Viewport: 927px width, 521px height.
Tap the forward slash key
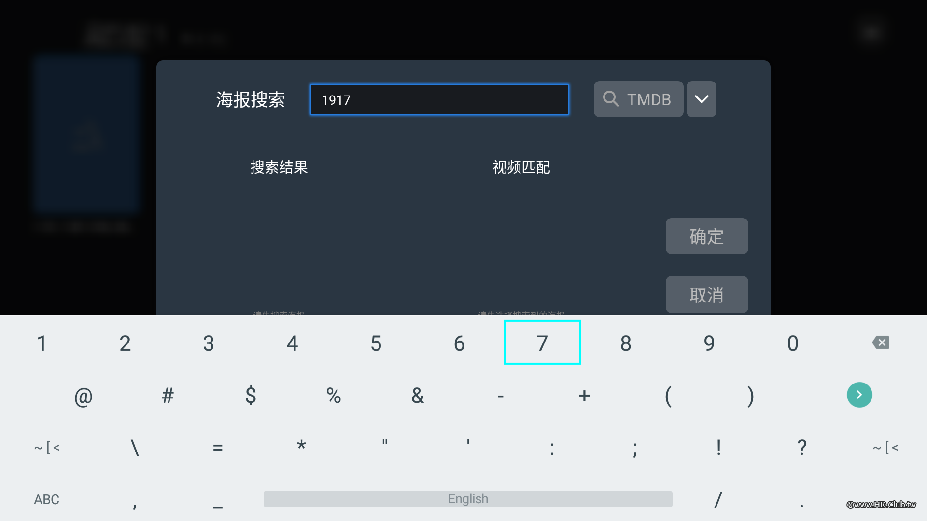coord(718,500)
